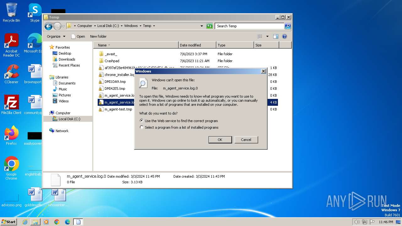Select the _avast_ folder

pyautogui.click(x=111, y=54)
